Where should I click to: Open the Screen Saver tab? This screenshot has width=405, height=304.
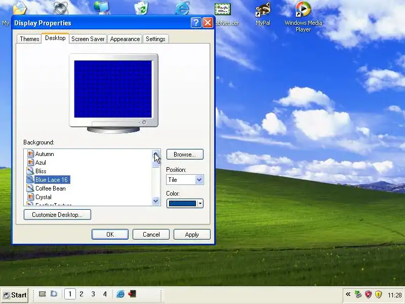88,39
